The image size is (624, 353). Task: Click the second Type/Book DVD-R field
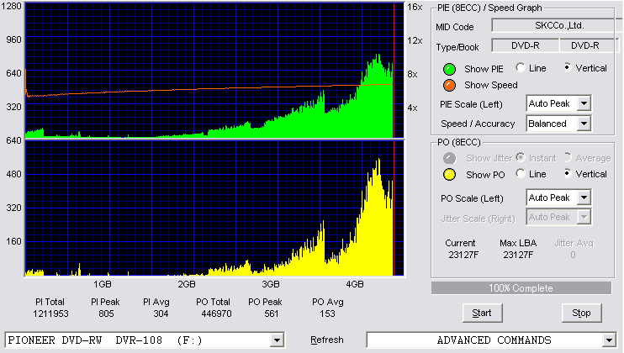[x=589, y=45]
